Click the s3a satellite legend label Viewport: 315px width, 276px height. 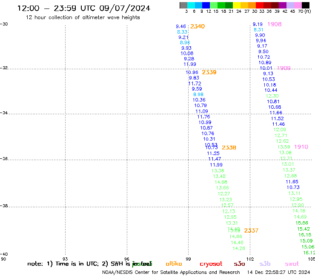[x=239, y=264]
